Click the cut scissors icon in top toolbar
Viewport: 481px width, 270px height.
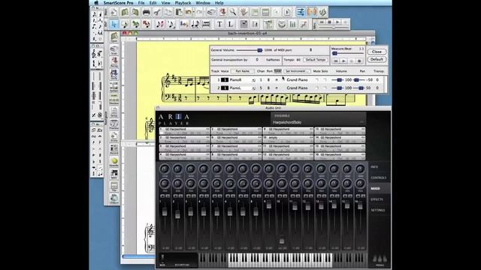click(157, 12)
